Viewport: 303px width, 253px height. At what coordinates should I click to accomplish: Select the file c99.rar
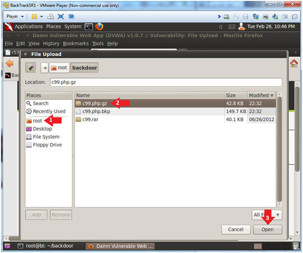coord(175,120)
